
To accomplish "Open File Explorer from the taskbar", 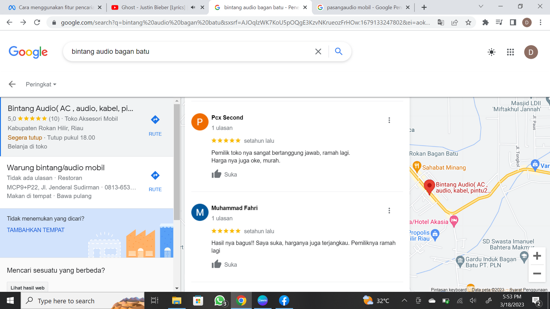I will pos(176,300).
